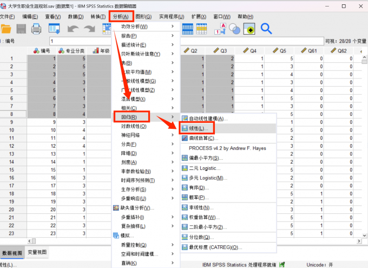The width and height of the screenshot is (368, 268).
Task: Click the icon beside 曲线估算(C)
Action: (185, 138)
